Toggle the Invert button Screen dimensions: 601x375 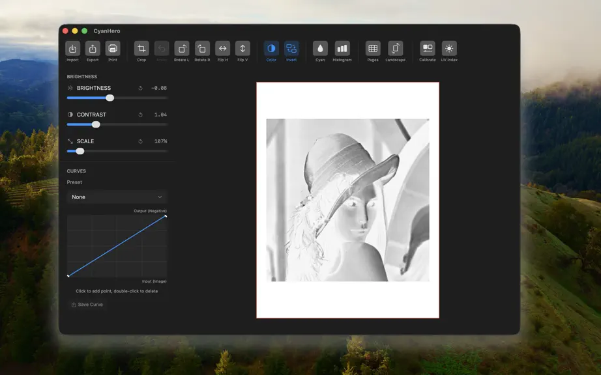click(x=291, y=49)
